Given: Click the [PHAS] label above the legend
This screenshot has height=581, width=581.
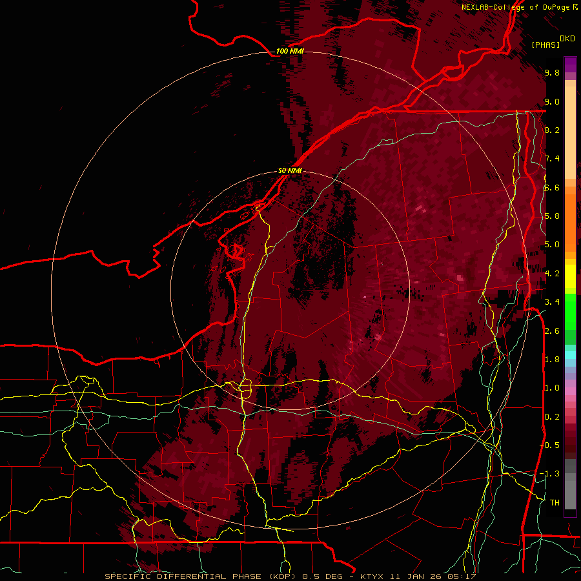Looking at the screenshot, I should [545, 45].
